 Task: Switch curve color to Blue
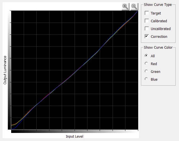(146, 79)
